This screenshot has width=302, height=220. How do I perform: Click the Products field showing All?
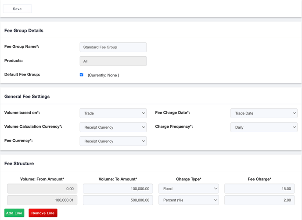pos(113,61)
